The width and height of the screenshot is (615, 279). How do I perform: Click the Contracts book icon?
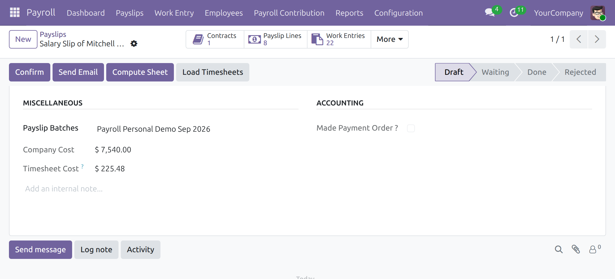pos(198,39)
